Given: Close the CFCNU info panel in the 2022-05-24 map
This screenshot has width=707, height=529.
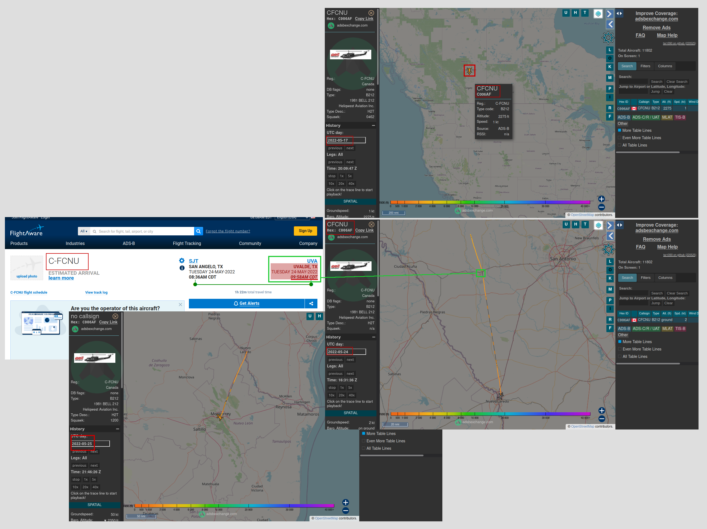Looking at the screenshot, I should [x=371, y=224].
